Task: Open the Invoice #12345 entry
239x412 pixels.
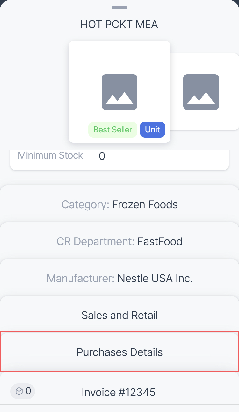Action: pyautogui.click(x=119, y=392)
